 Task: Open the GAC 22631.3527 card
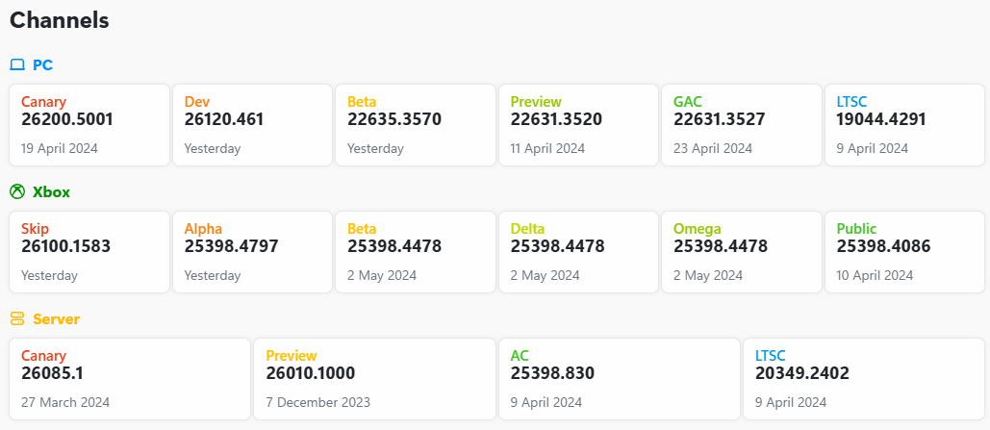742,125
